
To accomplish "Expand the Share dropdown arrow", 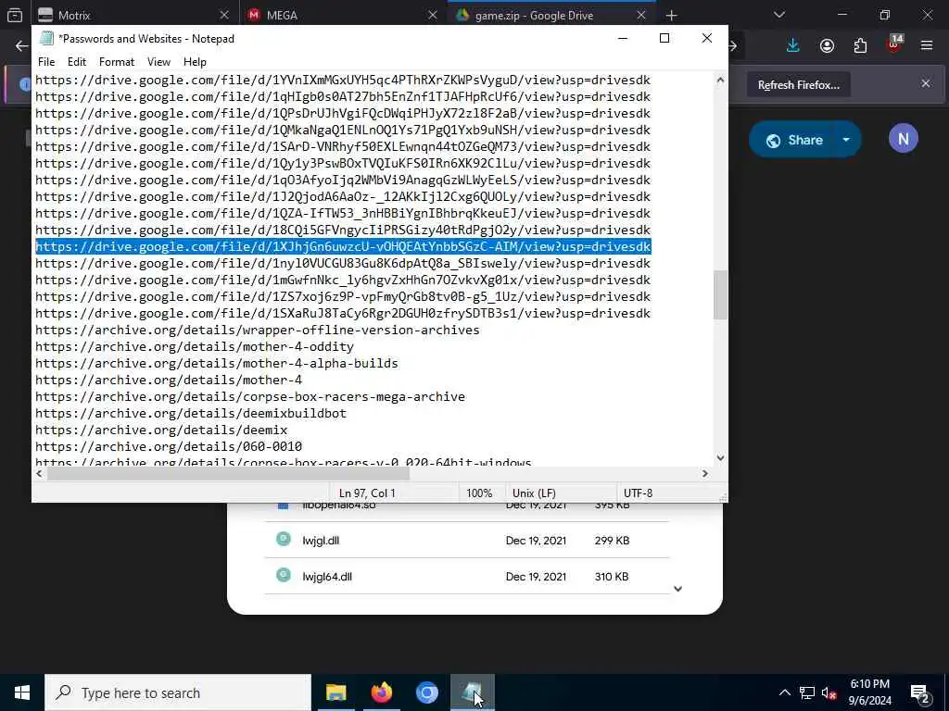I will (847, 140).
